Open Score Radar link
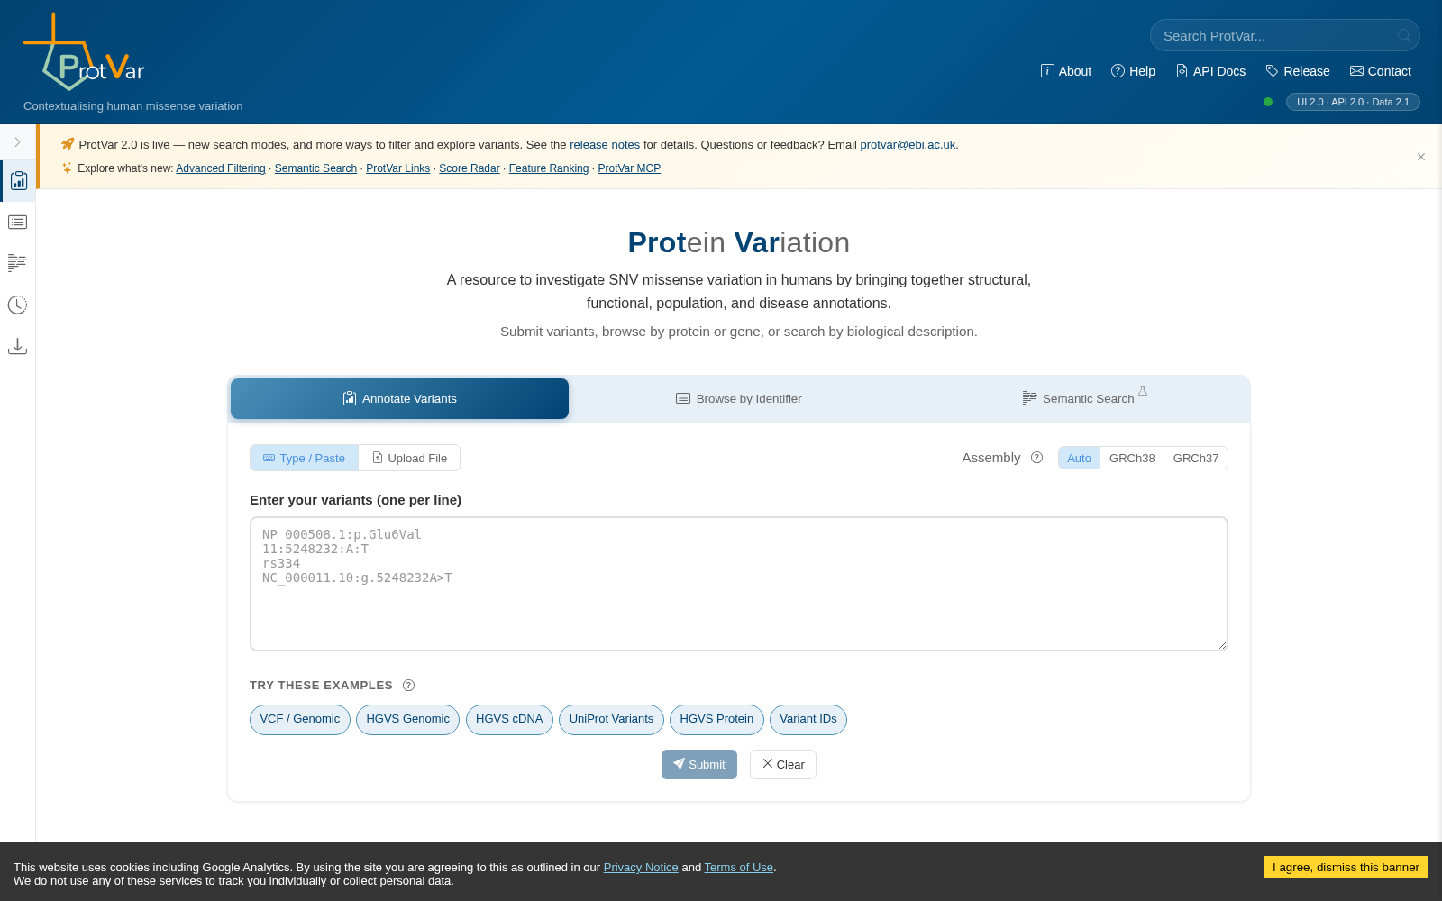 click(470, 168)
